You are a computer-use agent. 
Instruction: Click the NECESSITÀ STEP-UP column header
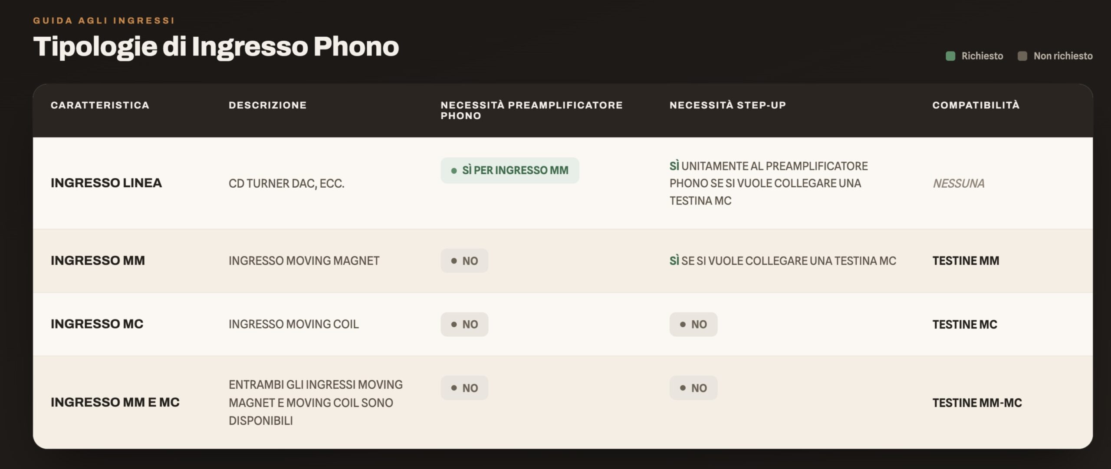pos(728,105)
